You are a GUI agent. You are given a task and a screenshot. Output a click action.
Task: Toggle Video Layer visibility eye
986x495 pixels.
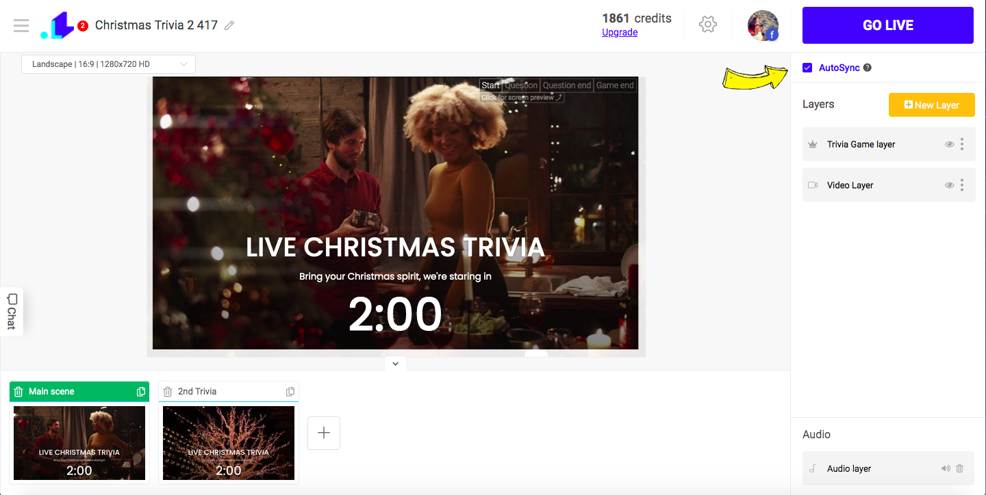950,185
